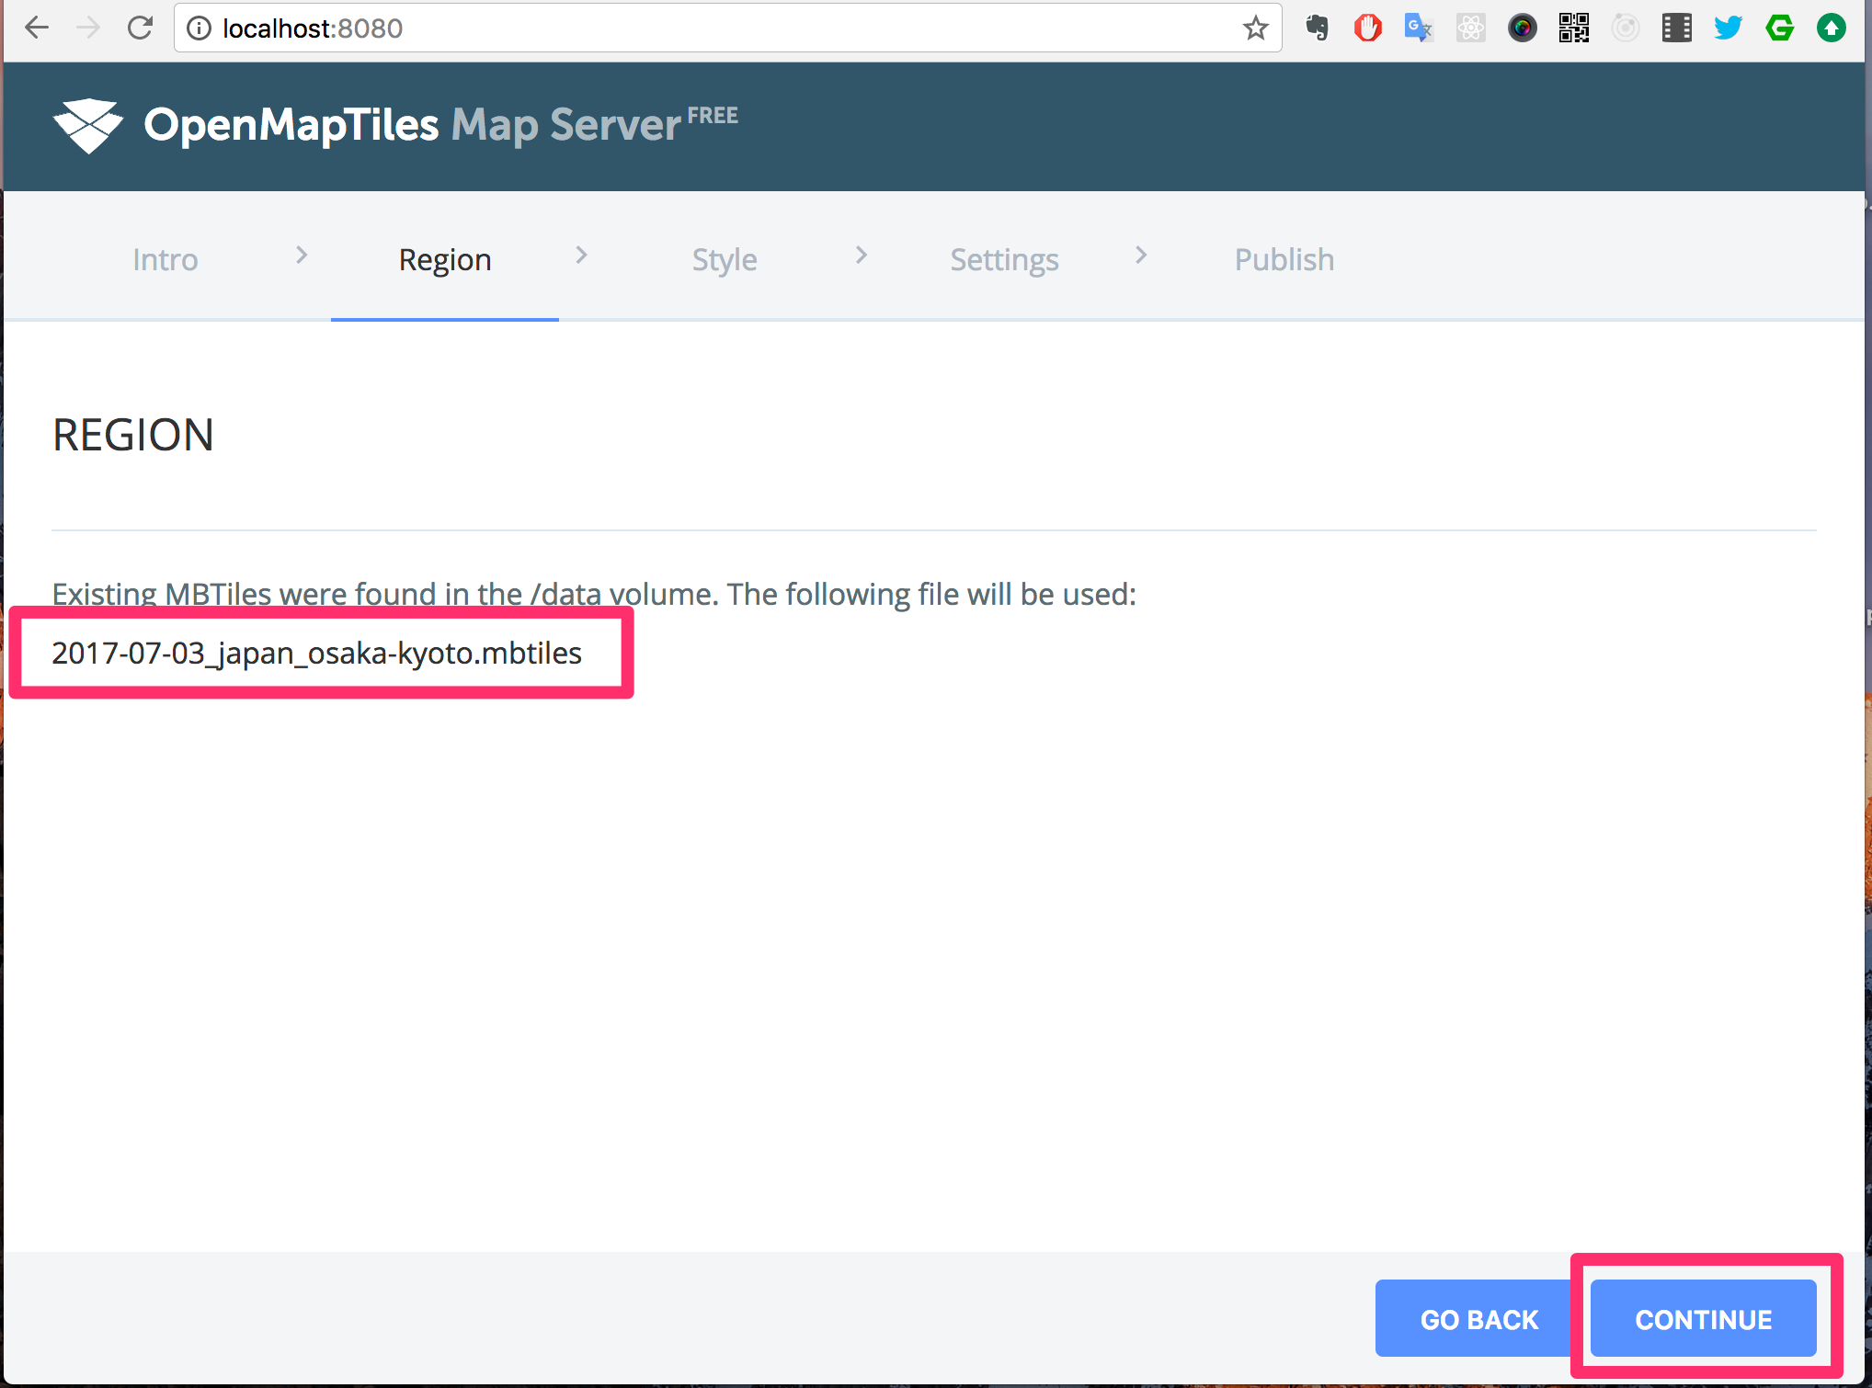1872x1388 pixels.
Task: Click the chevron between Region and Style
Action: pyautogui.click(x=581, y=256)
